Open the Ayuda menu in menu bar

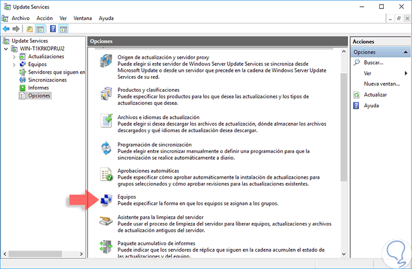pos(106,19)
